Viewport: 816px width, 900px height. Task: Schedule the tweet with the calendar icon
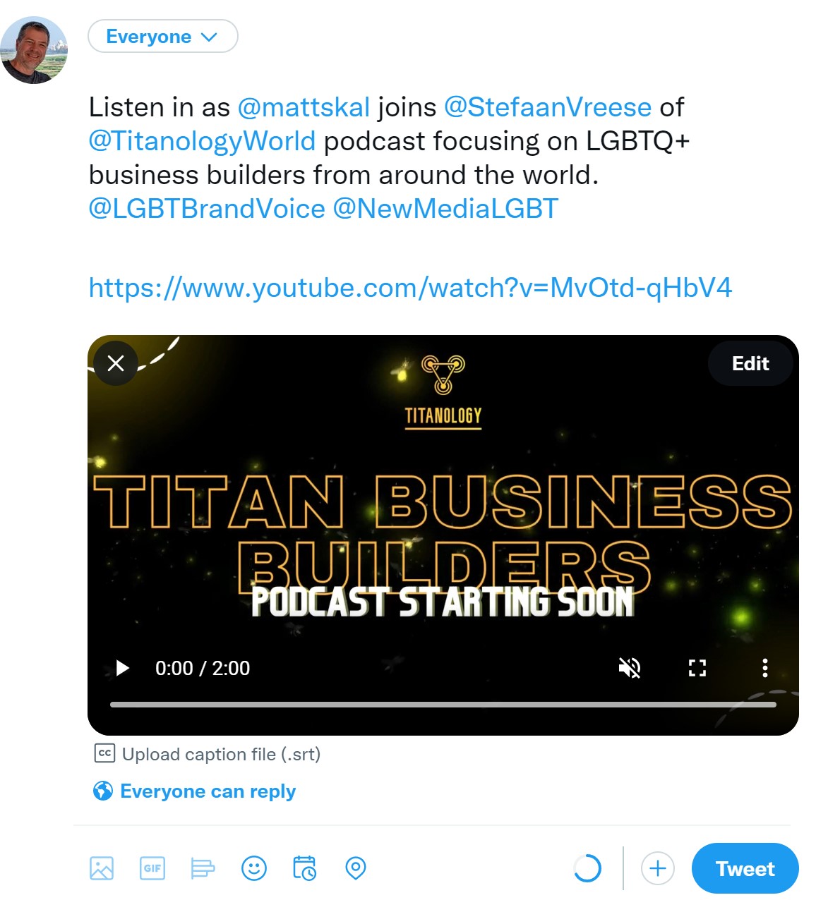[x=305, y=868]
